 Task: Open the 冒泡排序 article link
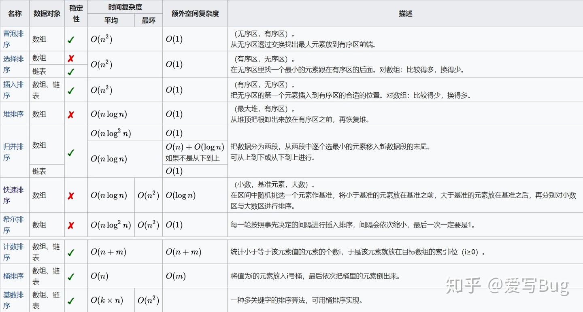tap(14, 39)
